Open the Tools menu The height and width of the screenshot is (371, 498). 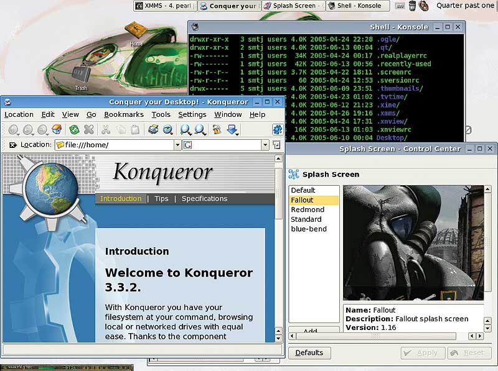point(161,114)
